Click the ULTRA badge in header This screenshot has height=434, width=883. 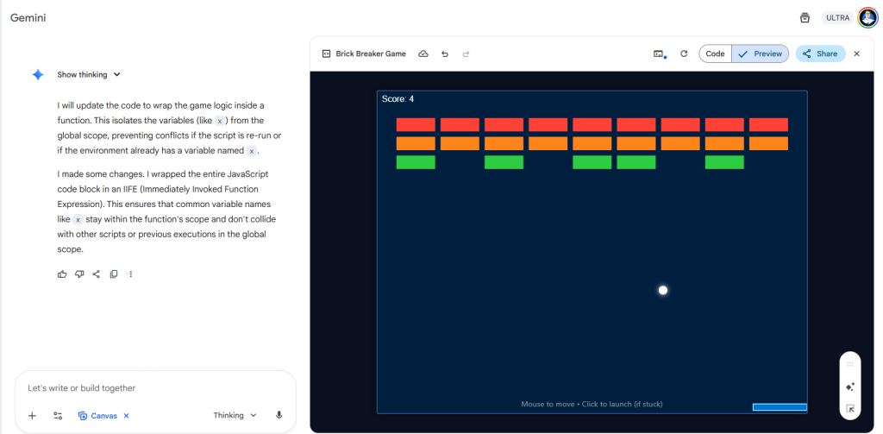837,17
